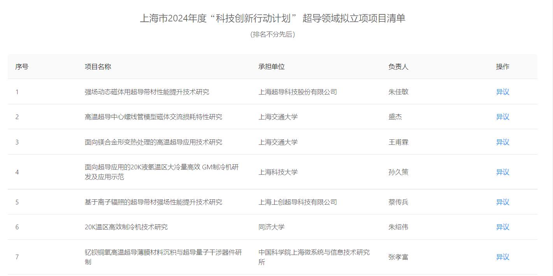Click organization 中国科学院上海微系统与信息技术研究所
Screen dimensions: 553x276
(x=314, y=257)
